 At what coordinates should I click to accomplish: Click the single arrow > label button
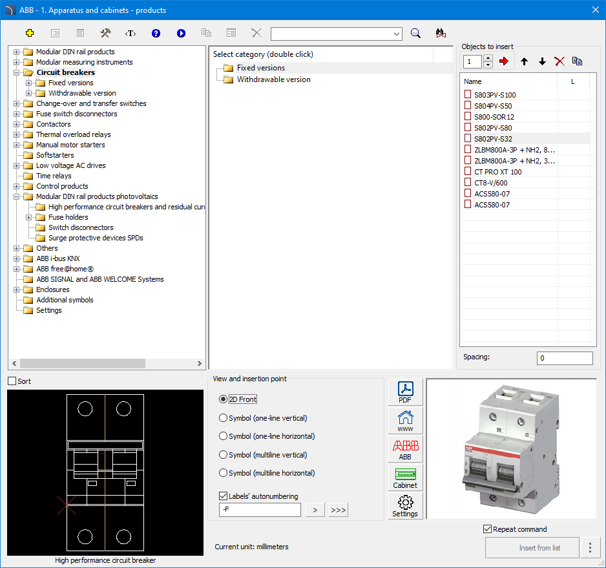point(315,510)
